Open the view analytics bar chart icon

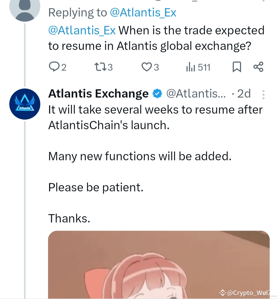pyautogui.click(x=190, y=67)
